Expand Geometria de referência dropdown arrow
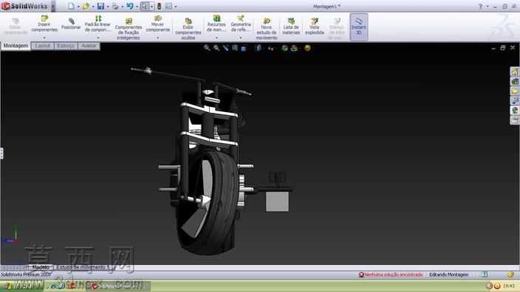The height and width of the screenshot is (292, 520). tap(241, 38)
